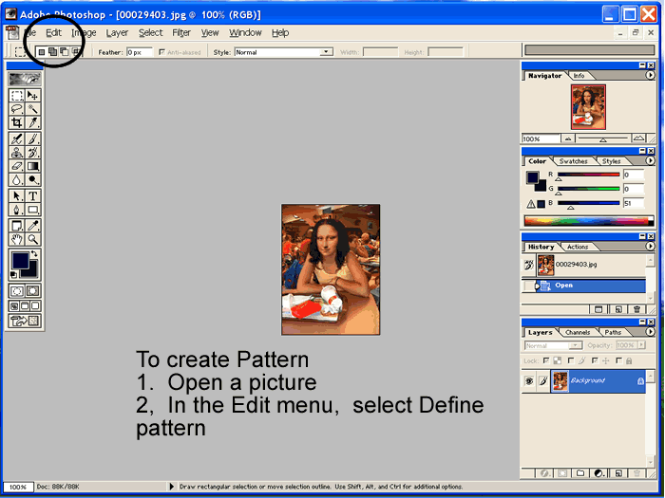Select the Dodge tool

click(x=32, y=179)
